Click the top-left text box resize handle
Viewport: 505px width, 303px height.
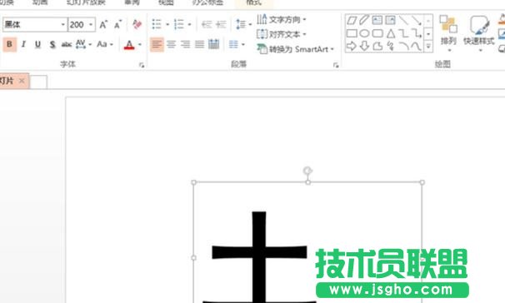click(x=193, y=182)
